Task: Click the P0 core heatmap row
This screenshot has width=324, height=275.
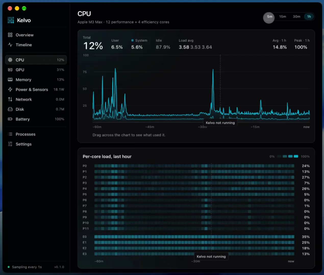Action: point(194,166)
